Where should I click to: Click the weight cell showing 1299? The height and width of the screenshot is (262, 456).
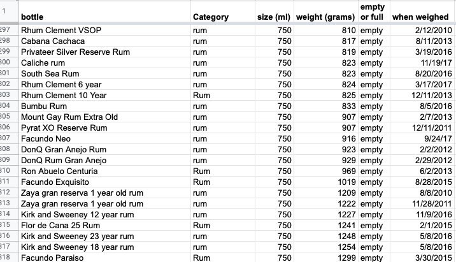click(325, 258)
